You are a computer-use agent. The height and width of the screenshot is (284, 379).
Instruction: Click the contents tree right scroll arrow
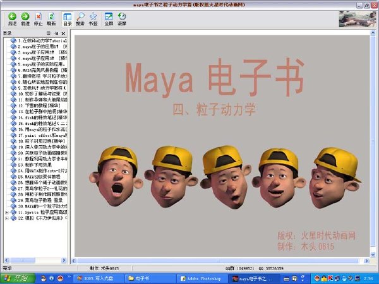pos(64,260)
